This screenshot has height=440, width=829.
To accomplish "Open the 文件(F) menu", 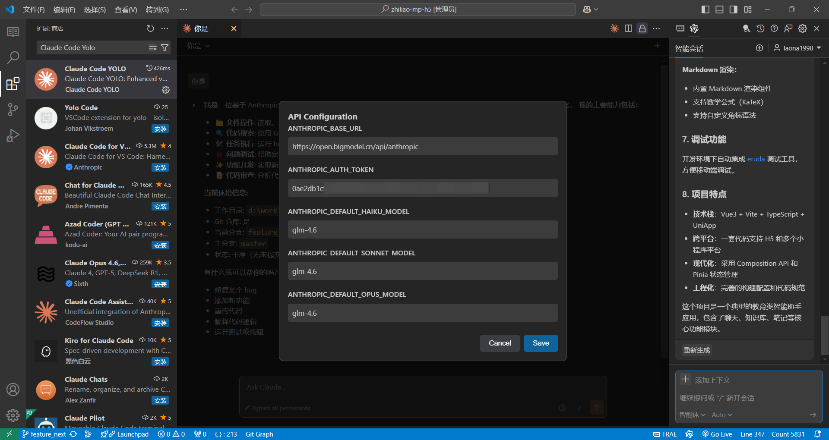I will click(x=34, y=9).
